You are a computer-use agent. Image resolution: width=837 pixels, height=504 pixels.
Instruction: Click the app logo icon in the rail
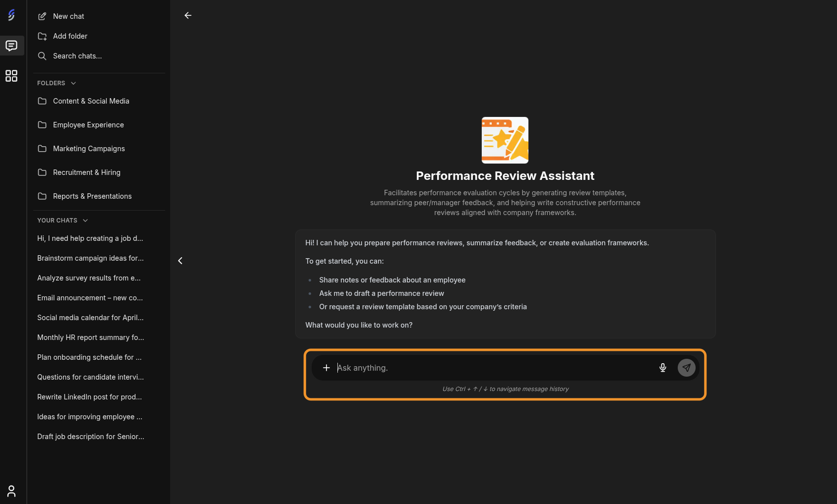click(11, 15)
